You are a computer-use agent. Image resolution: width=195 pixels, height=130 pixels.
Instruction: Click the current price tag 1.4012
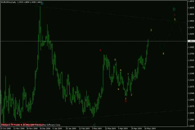click(x=191, y=41)
